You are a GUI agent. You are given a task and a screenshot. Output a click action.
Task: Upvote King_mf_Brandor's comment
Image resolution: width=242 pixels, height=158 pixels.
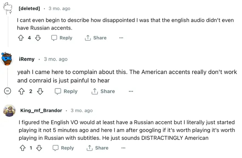(x=22, y=148)
